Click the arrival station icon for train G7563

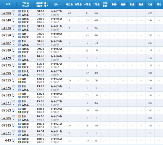[x=19, y=112]
